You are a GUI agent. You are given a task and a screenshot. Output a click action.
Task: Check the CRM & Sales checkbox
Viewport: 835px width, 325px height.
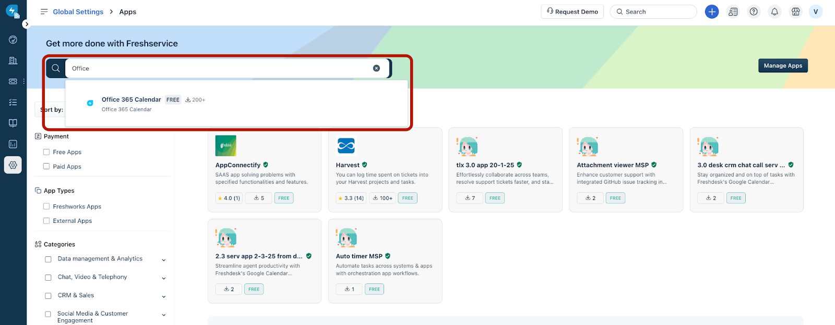[x=48, y=296]
